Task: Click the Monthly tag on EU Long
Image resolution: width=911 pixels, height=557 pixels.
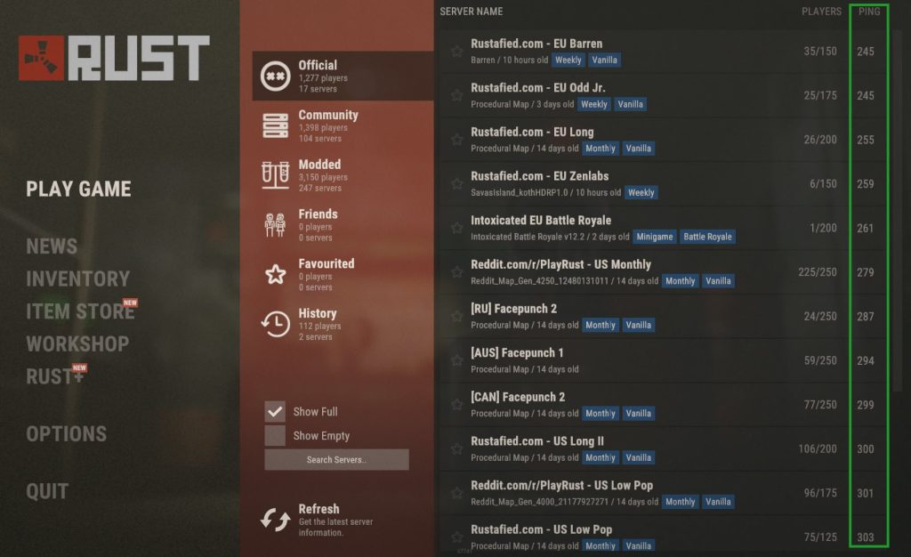Action: click(601, 148)
